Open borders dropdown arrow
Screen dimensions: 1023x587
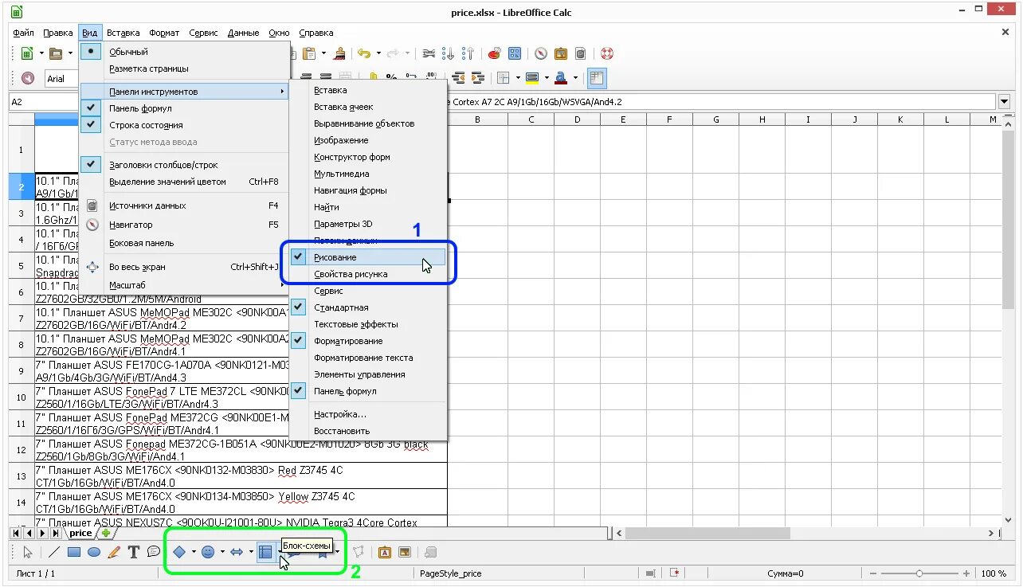[518, 78]
